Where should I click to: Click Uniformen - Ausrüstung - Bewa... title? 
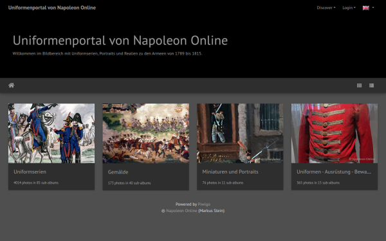point(334,172)
